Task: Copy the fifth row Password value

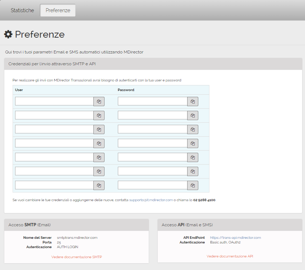Action: coord(193,157)
